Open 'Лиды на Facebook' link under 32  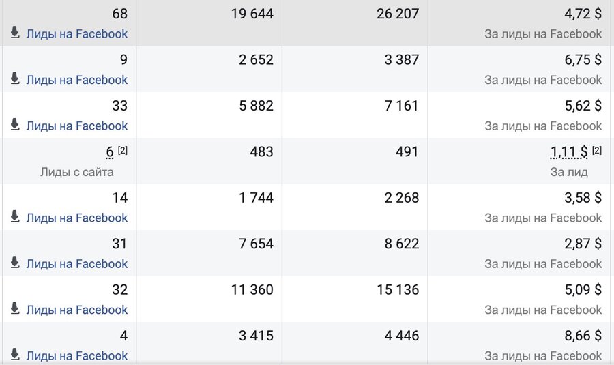pos(76,310)
